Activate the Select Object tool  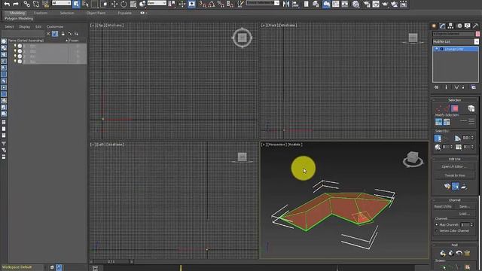[76, 4]
